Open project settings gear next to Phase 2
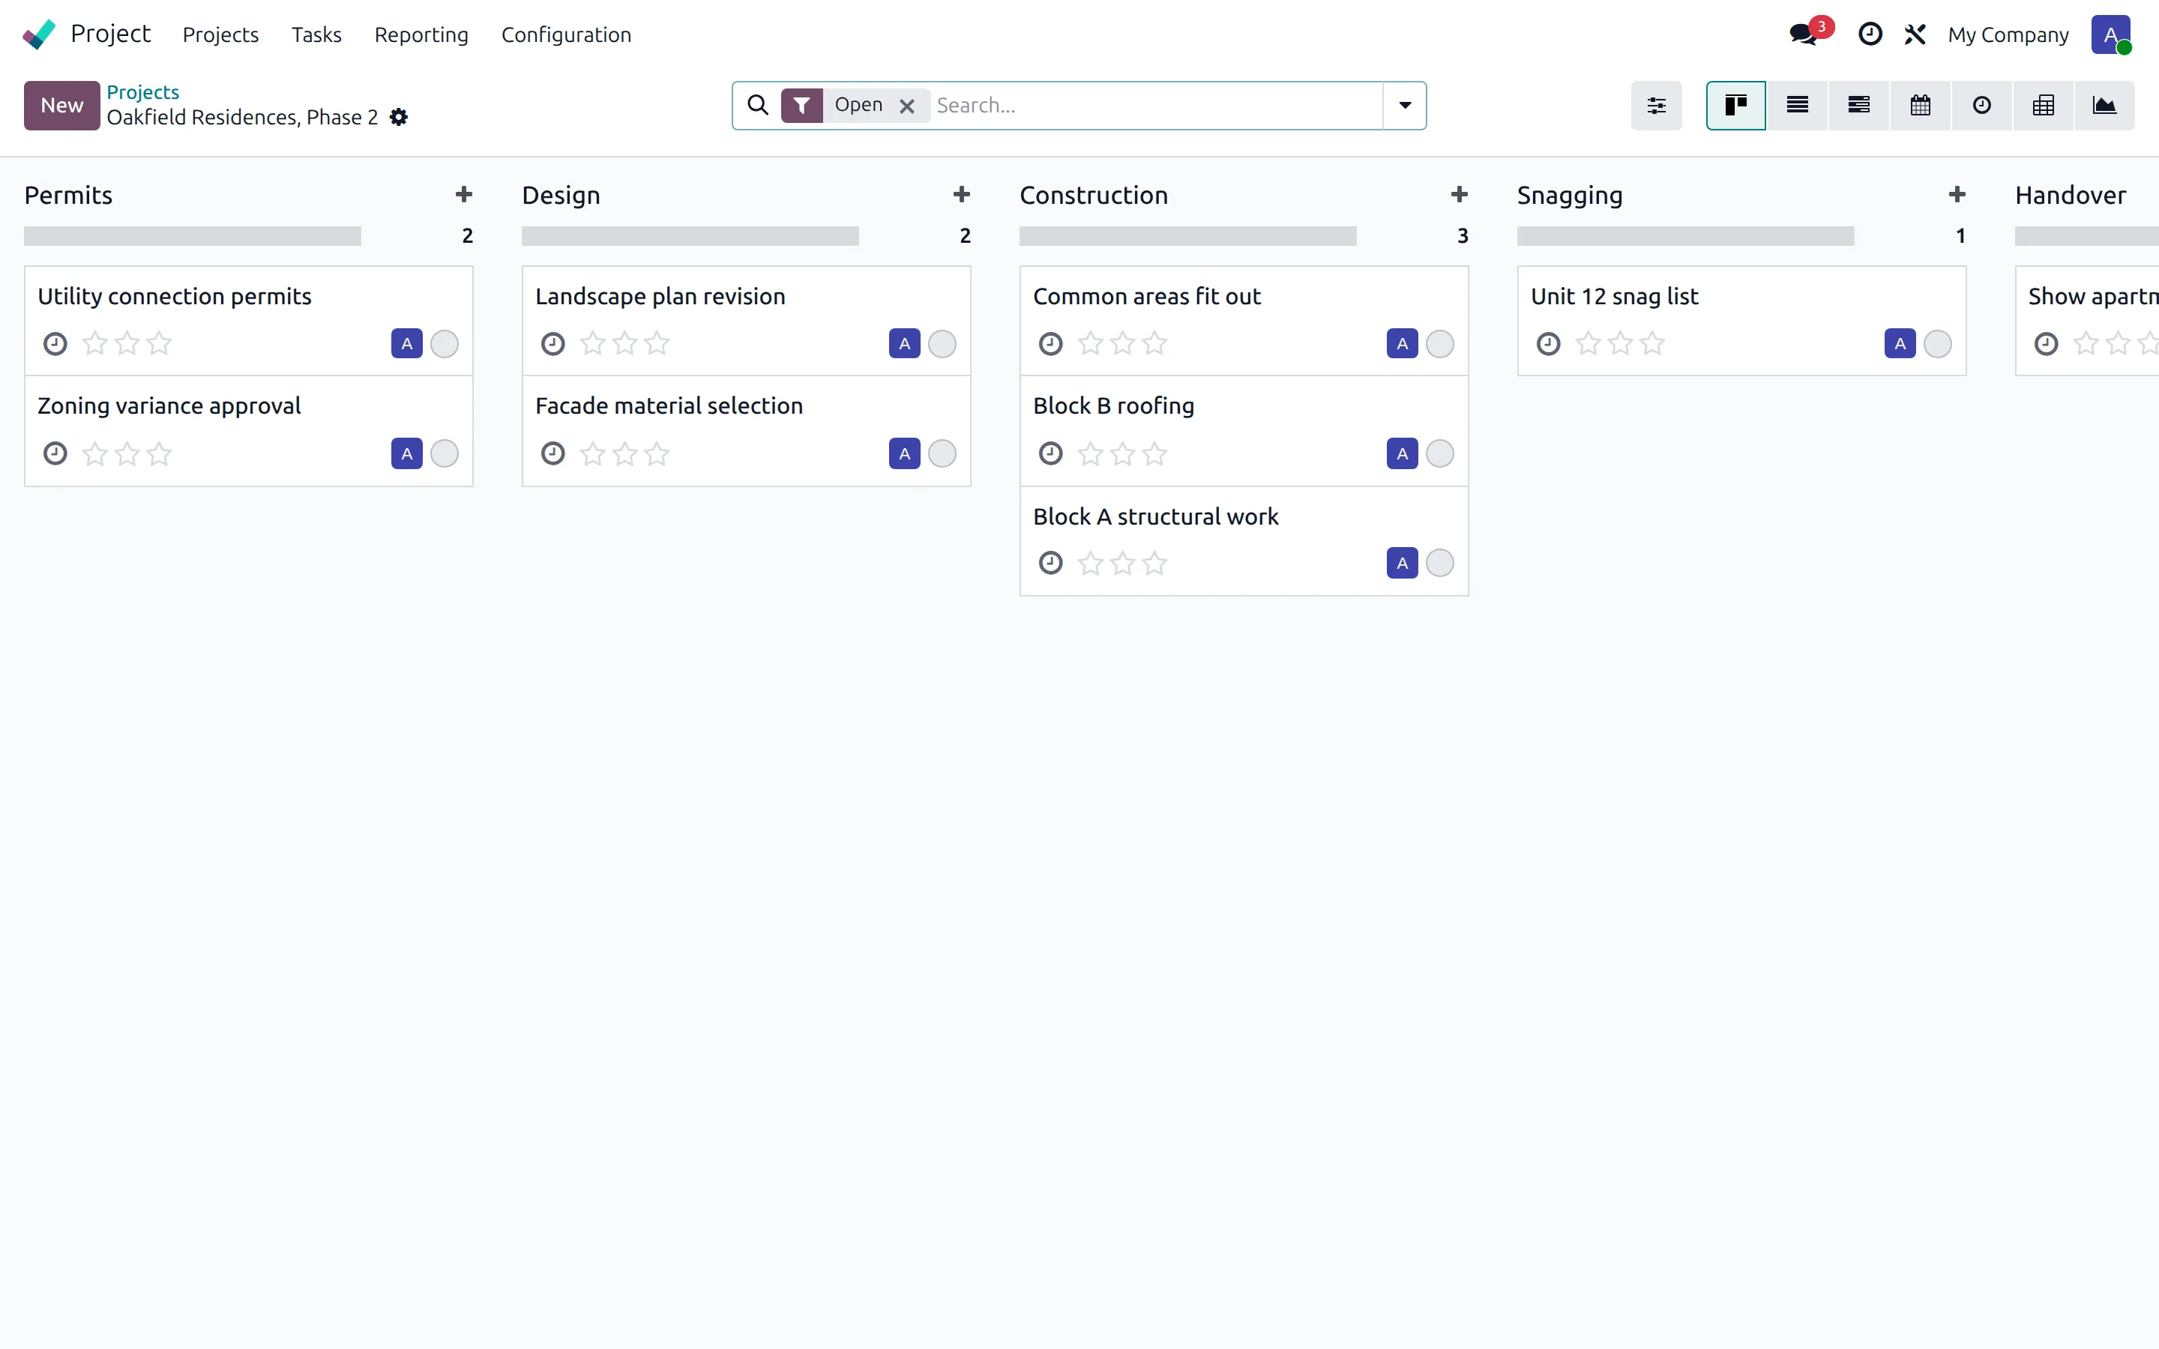Image resolution: width=2159 pixels, height=1349 pixels. [399, 117]
